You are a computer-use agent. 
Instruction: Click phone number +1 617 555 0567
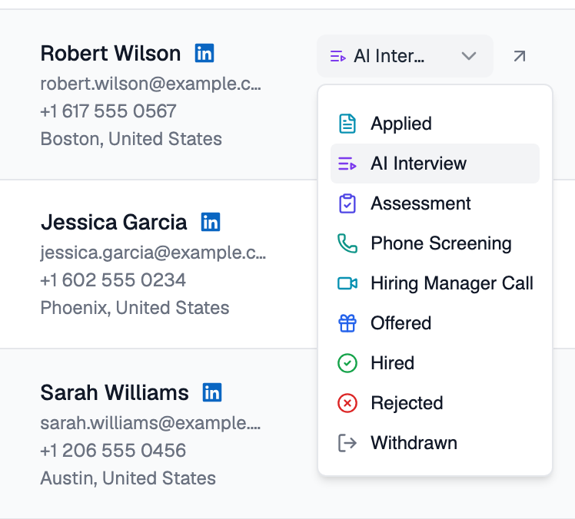tap(108, 111)
